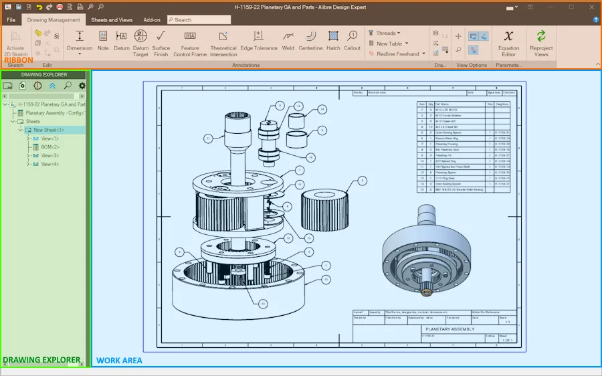
Task: Expand the View<1> tree node
Action: (x=28, y=138)
